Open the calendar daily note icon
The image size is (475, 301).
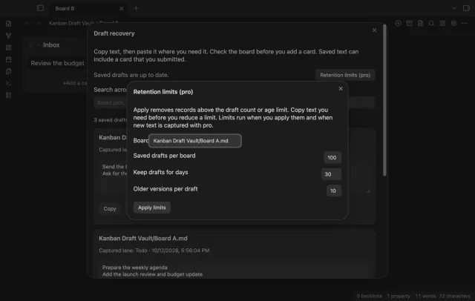click(8, 59)
